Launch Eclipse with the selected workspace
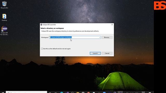 (x=95, y=53)
